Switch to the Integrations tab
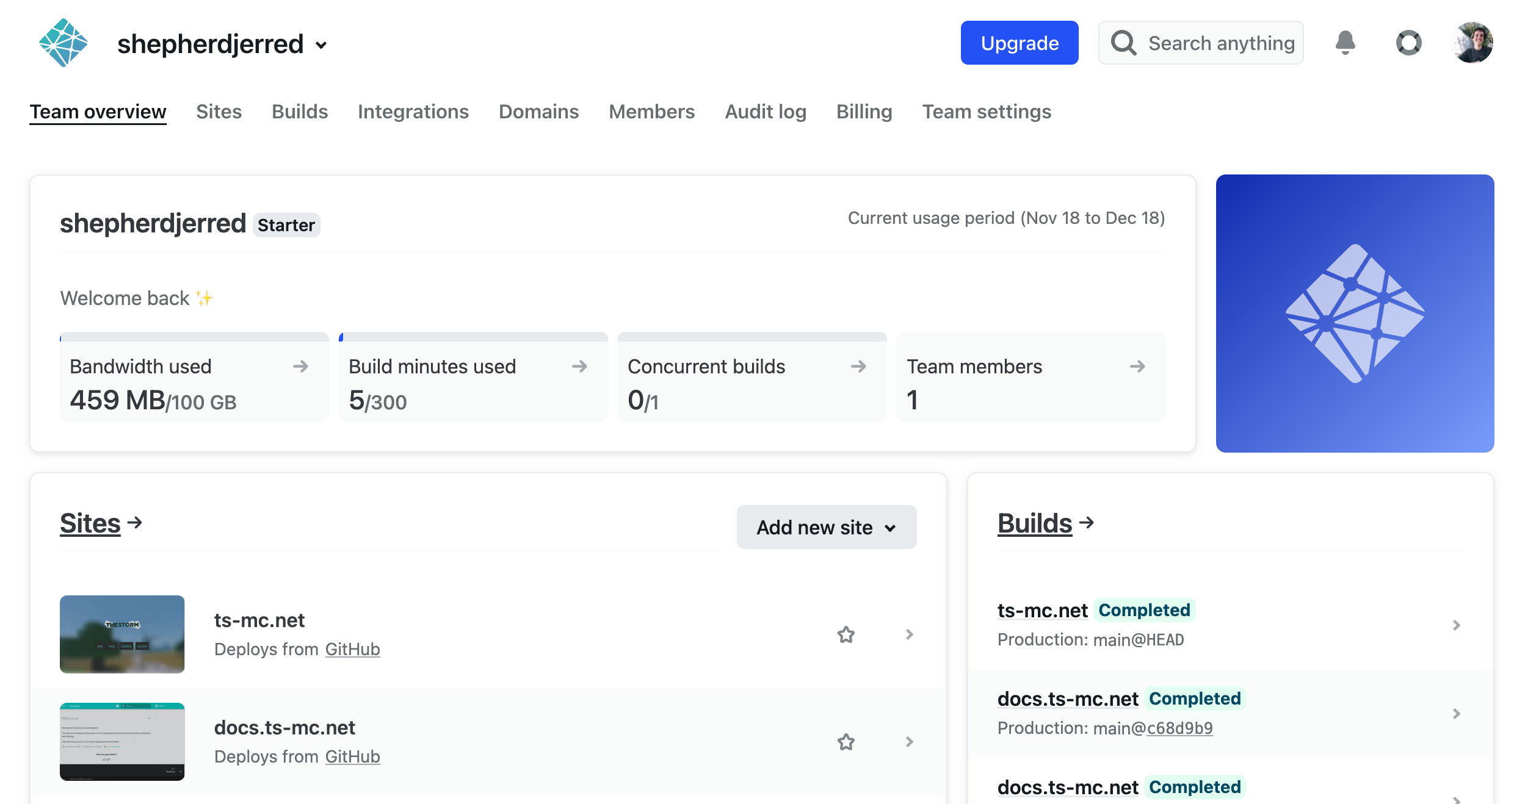Screen dimensions: 1514x804 [x=413, y=112]
